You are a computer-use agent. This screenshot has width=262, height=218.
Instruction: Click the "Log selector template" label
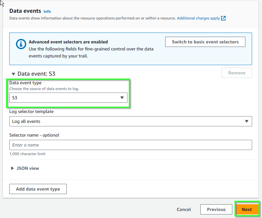31,111
